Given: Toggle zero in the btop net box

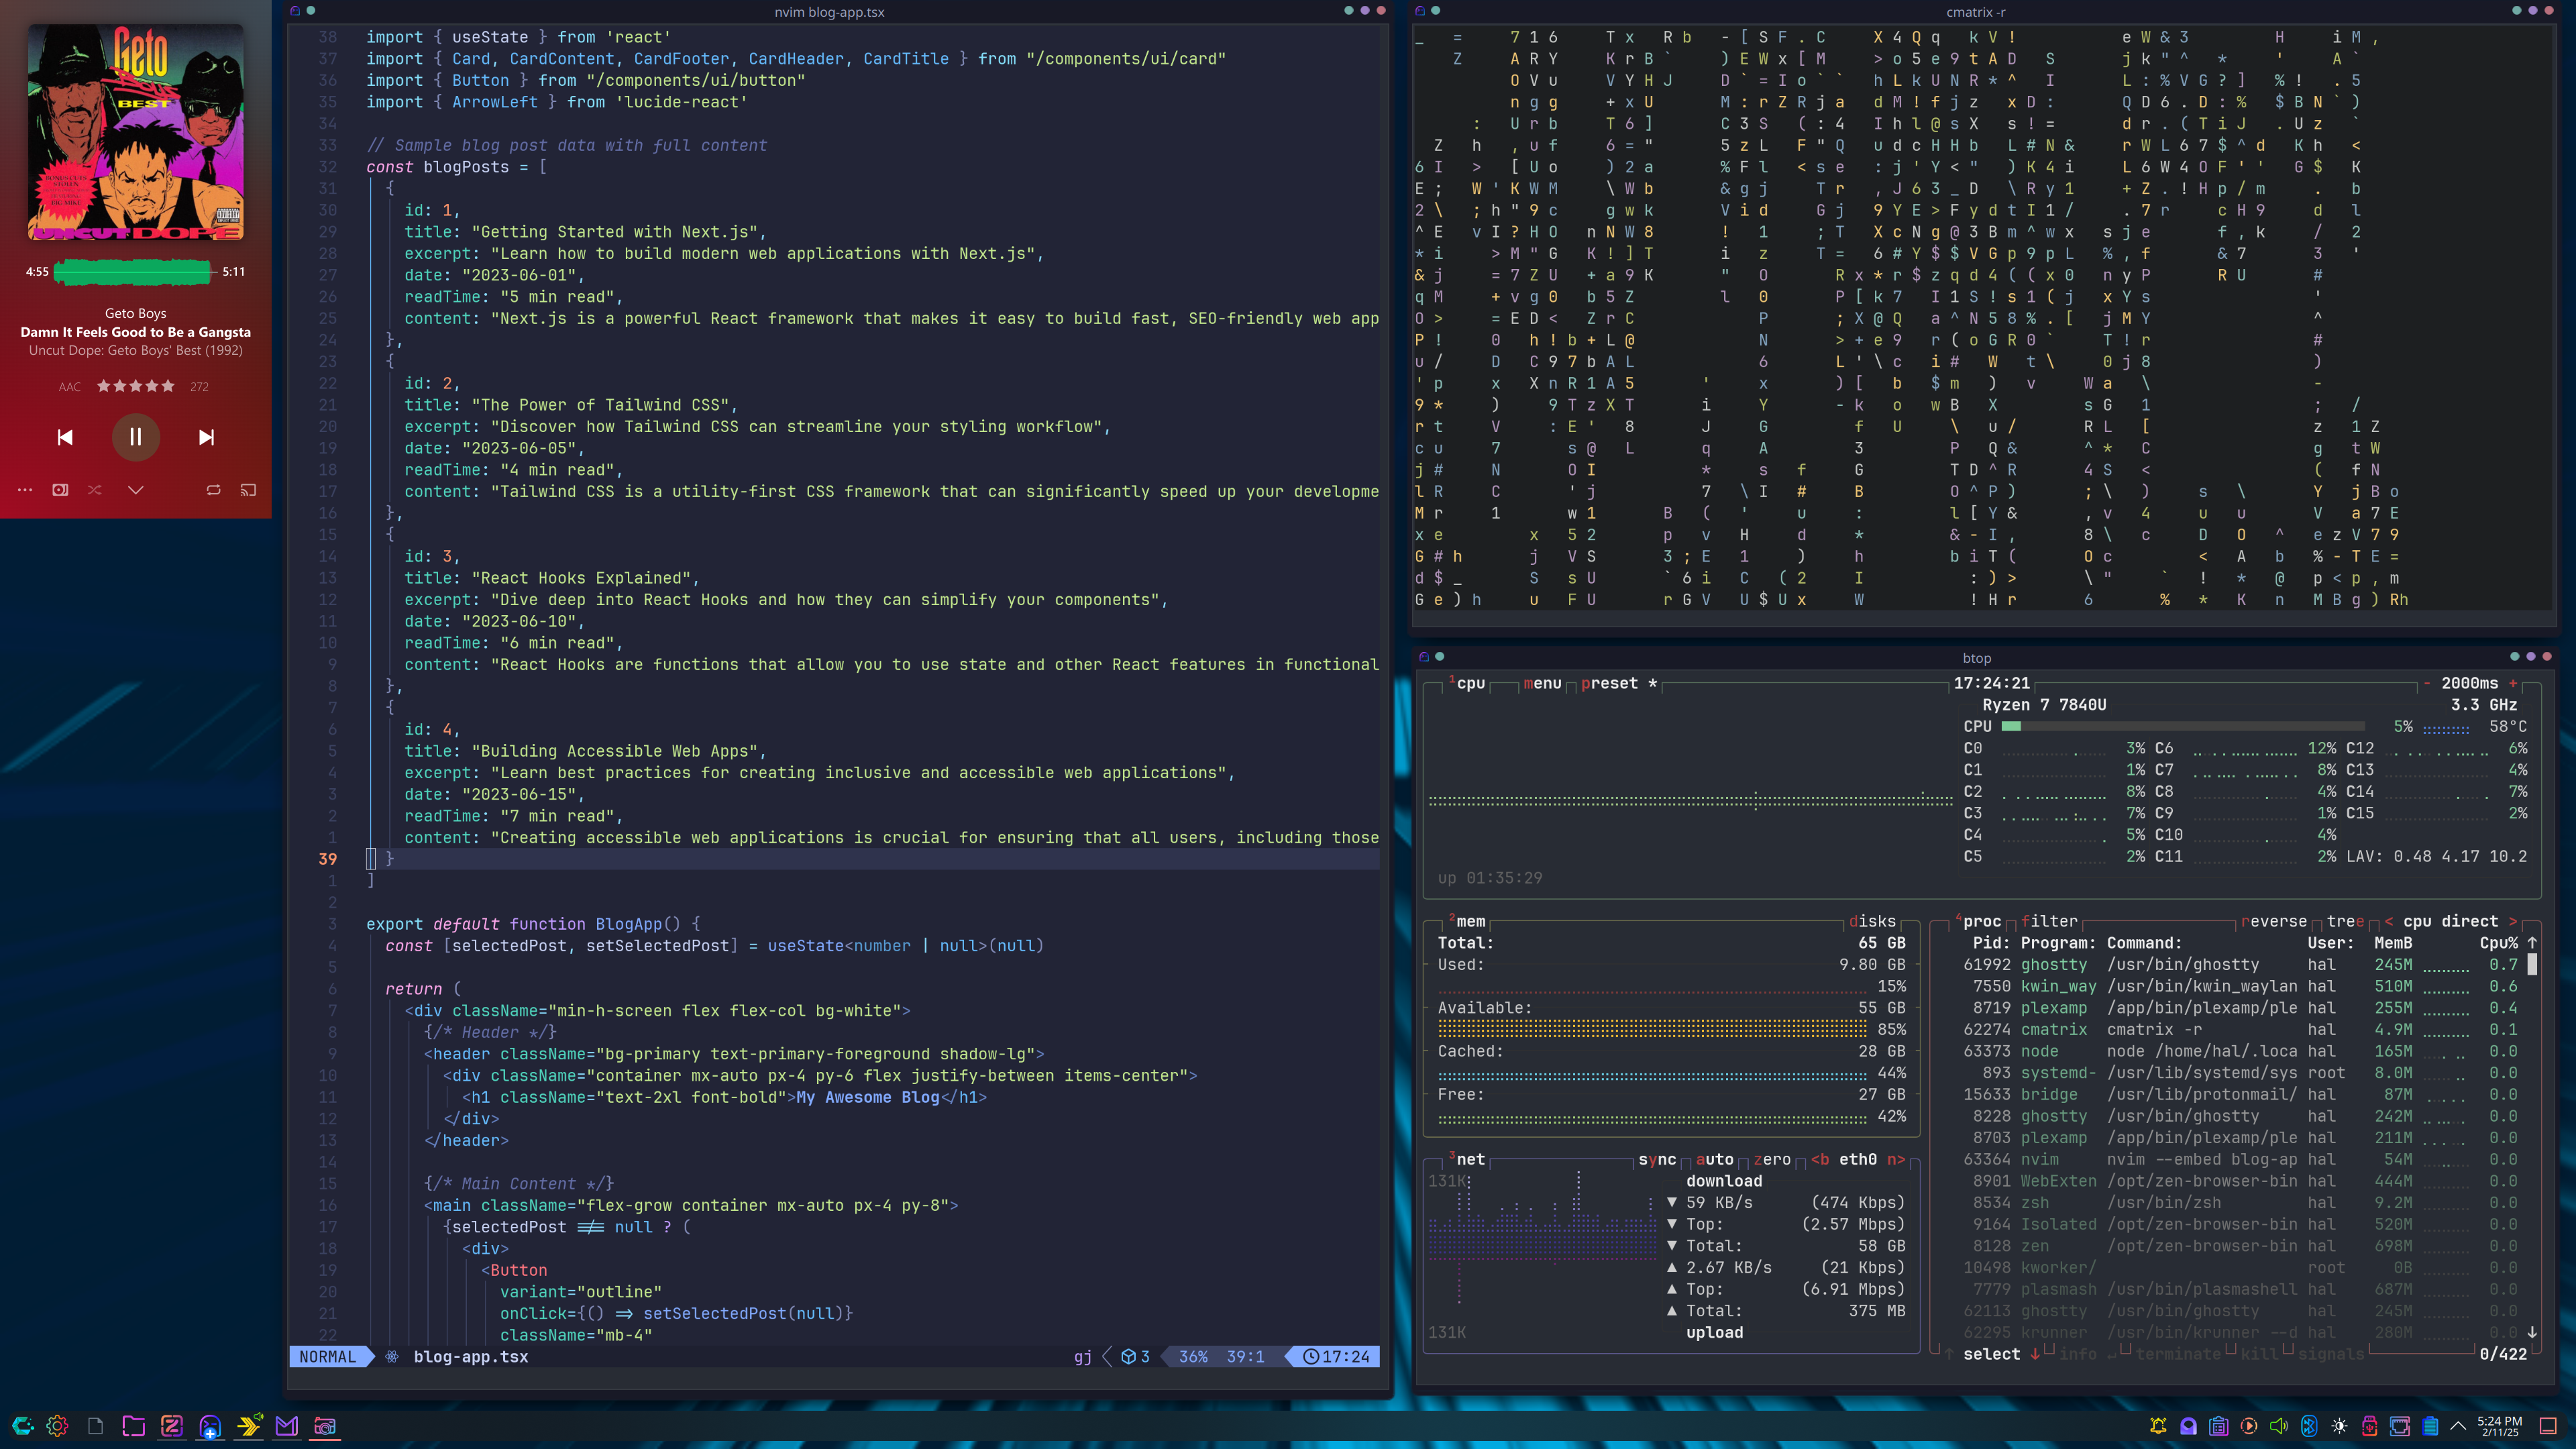Looking at the screenshot, I should [1772, 1159].
